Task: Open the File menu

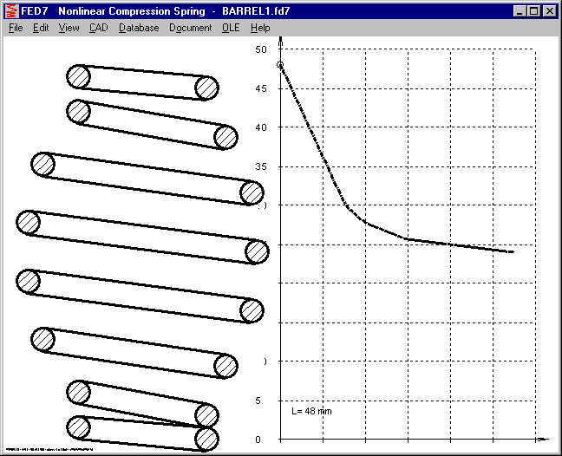Action: tap(16, 28)
